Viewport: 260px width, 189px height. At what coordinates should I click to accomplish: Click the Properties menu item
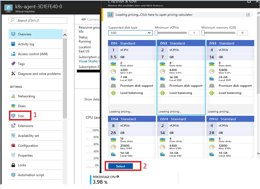coord(36,155)
